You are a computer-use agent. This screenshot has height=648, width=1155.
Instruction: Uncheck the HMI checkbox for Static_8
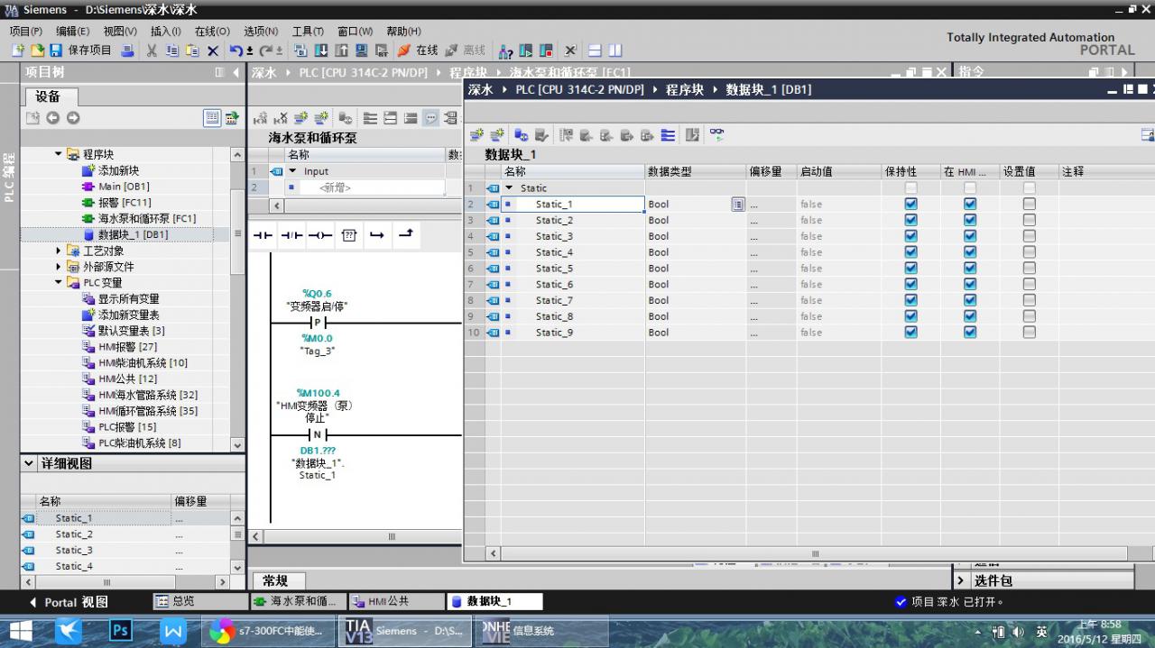click(970, 316)
